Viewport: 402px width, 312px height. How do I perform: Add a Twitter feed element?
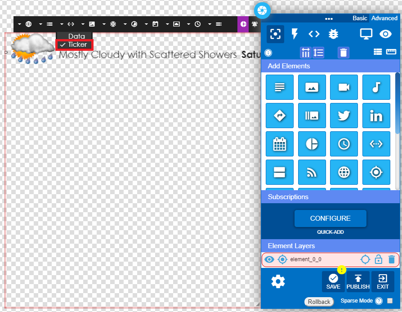tap(344, 116)
